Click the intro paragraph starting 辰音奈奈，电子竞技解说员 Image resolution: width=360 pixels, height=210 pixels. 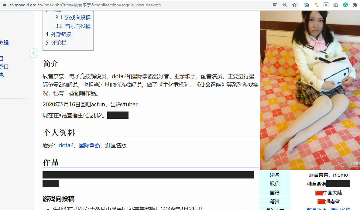[x=151, y=85]
